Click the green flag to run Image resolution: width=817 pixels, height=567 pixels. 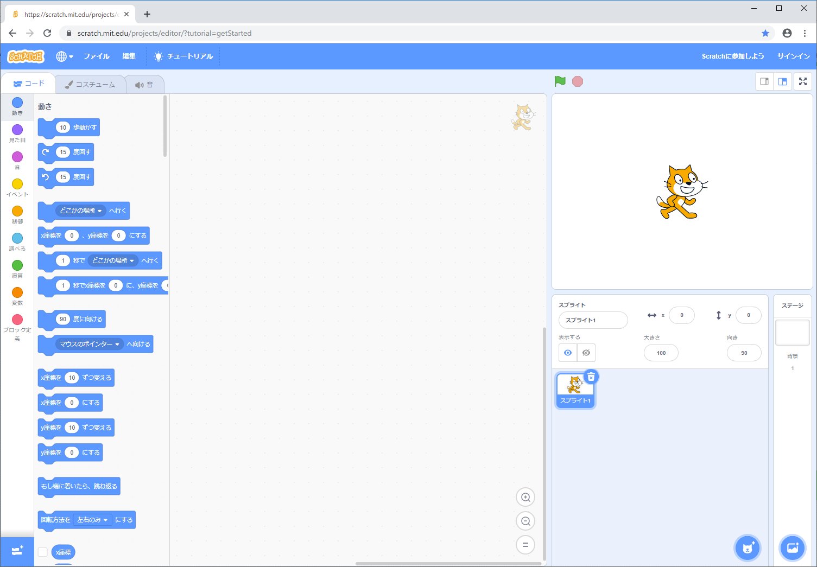560,81
